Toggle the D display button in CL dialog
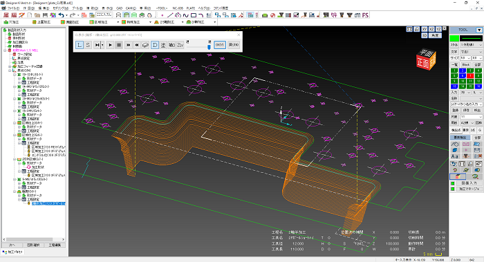 pos(155,45)
